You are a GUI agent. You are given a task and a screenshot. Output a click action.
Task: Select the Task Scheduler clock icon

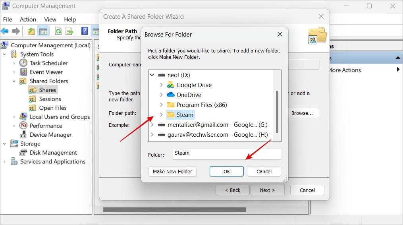23,63
